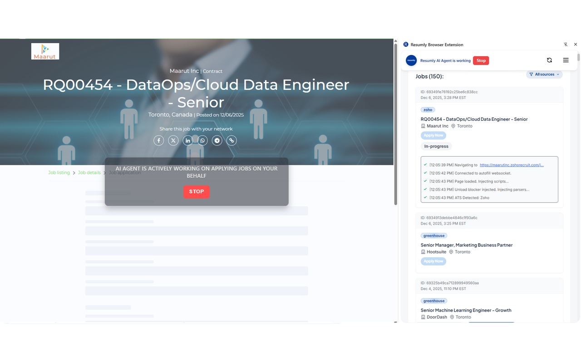
Task: Open the All sources filter dropdown
Action: 544,74
